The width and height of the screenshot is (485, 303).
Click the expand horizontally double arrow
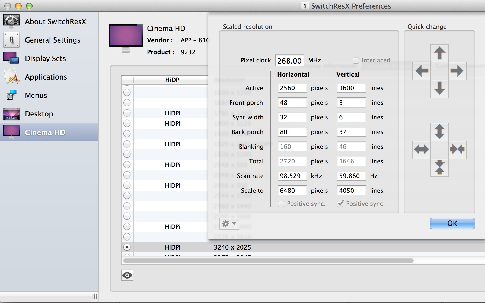[422, 150]
